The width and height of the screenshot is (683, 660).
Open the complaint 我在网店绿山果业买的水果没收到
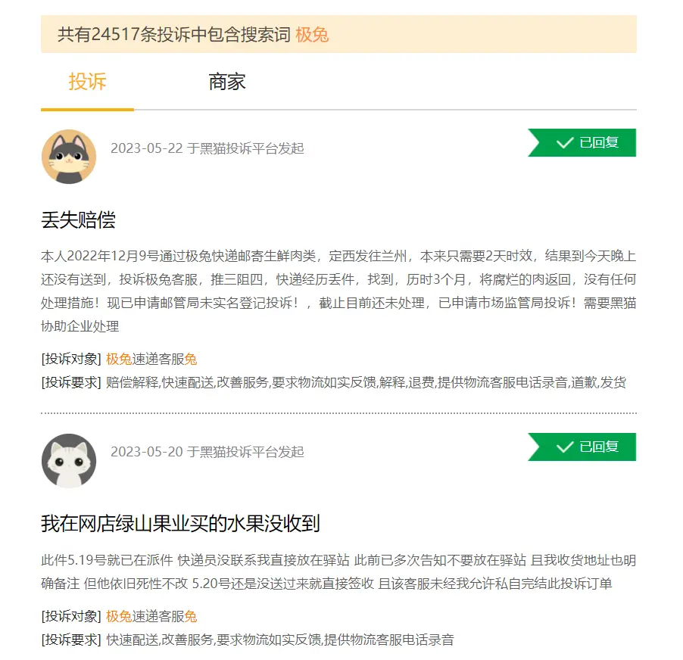point(180,523)
